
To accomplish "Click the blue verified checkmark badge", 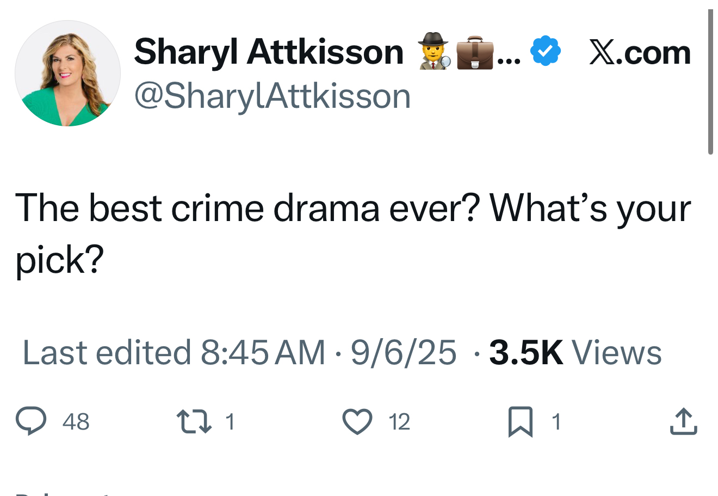I will click(x=545, y=52).
